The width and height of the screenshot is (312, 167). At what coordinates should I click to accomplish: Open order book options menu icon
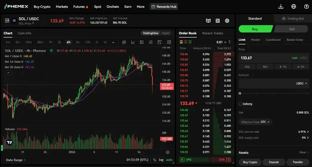[230, 42]
